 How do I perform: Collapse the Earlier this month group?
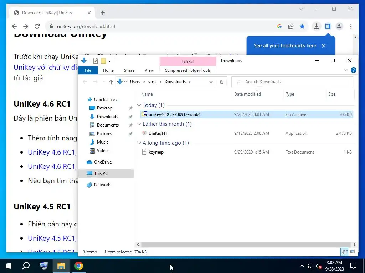point(139,124)
